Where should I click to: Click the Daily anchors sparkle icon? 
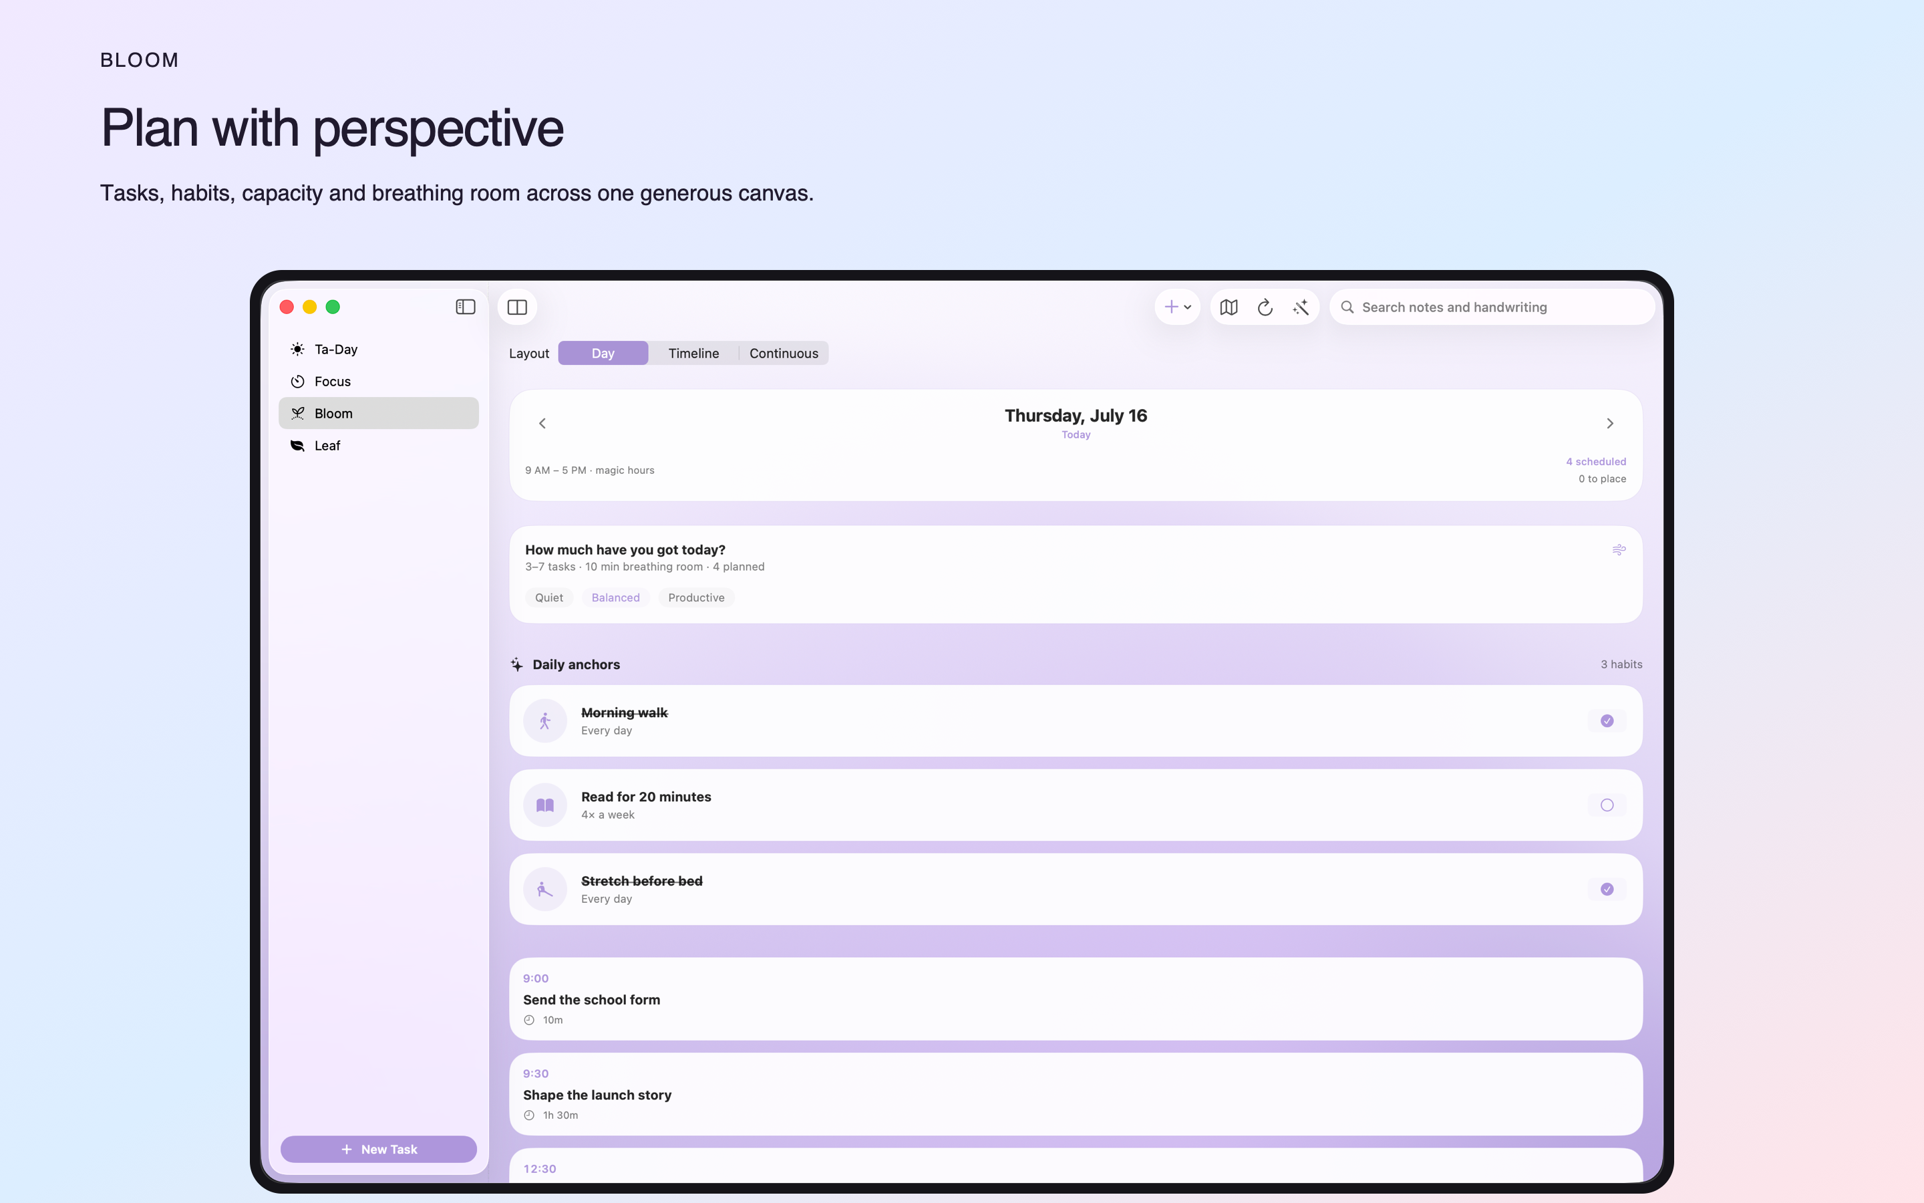517,664
